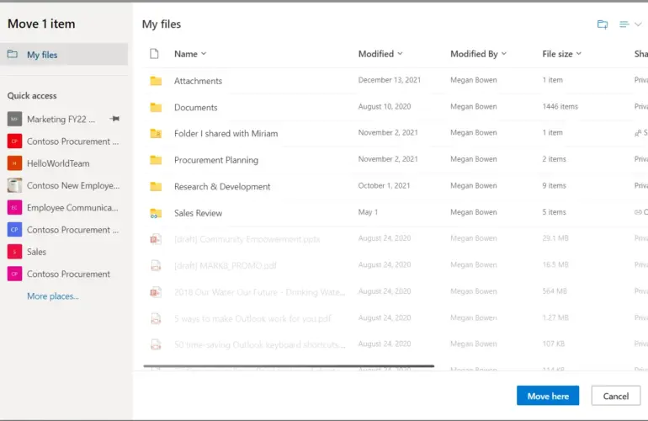Expand the view options chevron
The image size is (648, 421).
tap(638, 24)
